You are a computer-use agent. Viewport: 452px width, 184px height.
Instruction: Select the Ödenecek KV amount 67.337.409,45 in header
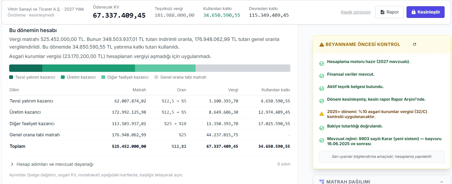pyautogui.click(x=119, y=16)
